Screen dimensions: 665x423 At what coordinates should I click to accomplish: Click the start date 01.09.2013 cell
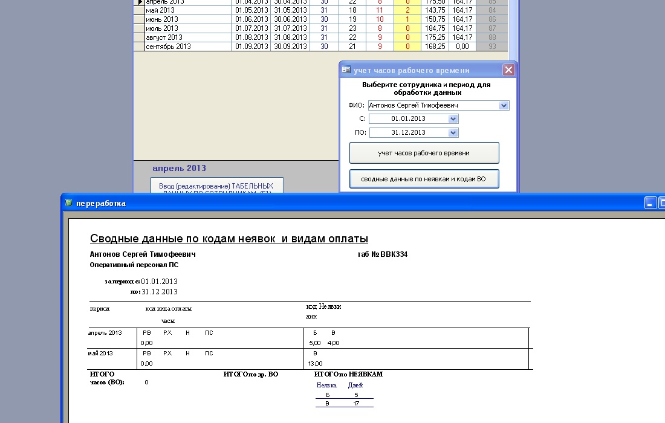coord(251,47)
